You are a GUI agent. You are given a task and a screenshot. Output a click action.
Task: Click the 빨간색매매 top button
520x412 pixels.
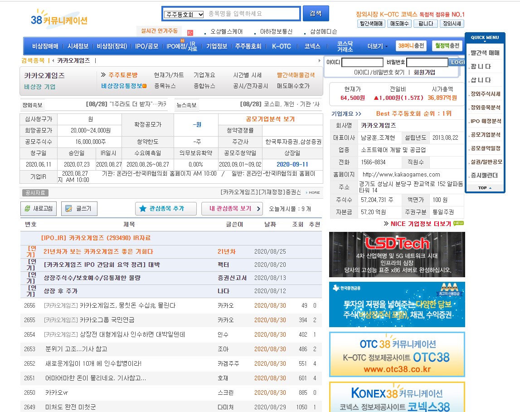tap(371, 24)
